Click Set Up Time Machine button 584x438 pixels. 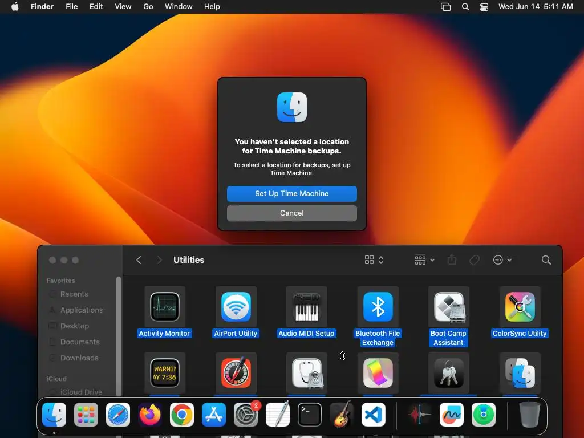pos(291,194)
